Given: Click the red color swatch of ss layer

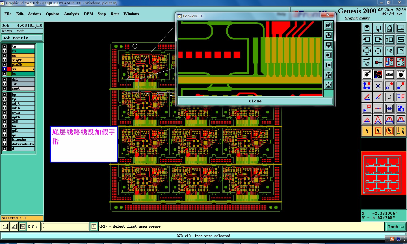Looking at the screenshot, I should [x=9, y=69].
